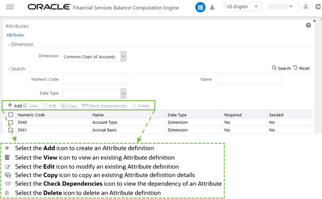Collapse the Dimension section
The height and width of the screenshot is (199, 322).
pyautogui.click(x=9, y=45)
